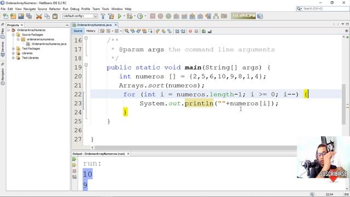The height and width of the screenshot is (197, 350).
Task: Click the Stop icon in Output panel
Action: coord(74,171)
